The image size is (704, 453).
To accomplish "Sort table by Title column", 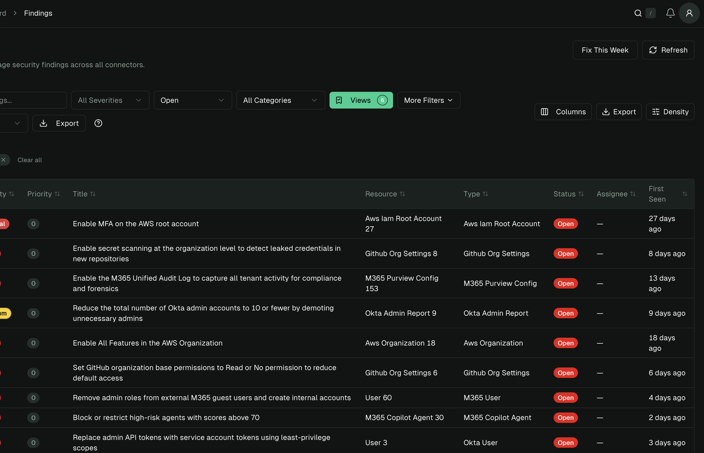I will (x=84, y=194).
